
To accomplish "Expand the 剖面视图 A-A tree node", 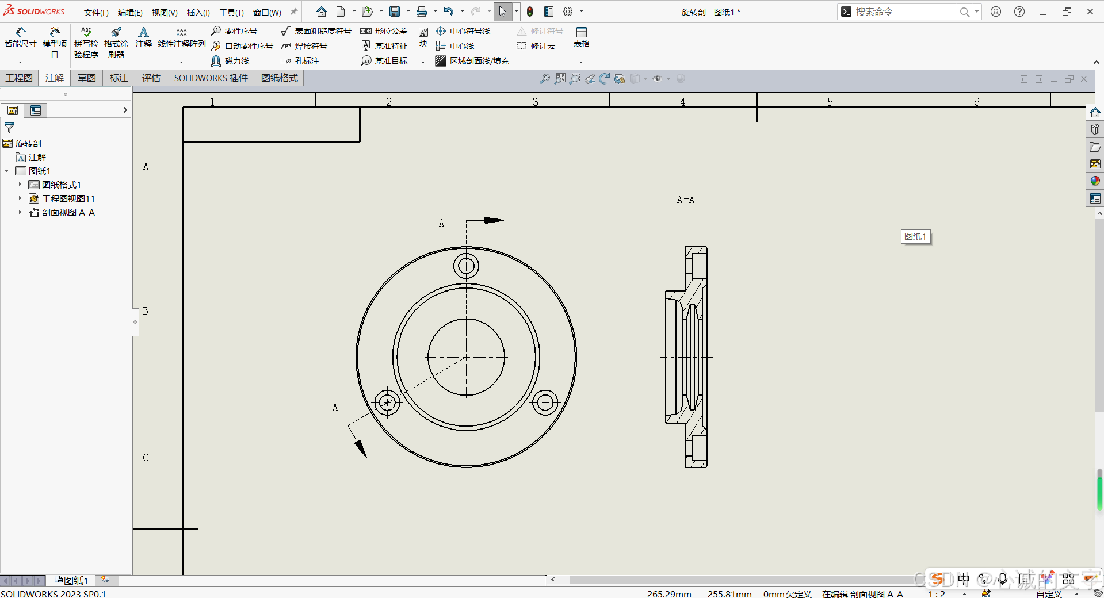I will [20, 212].
